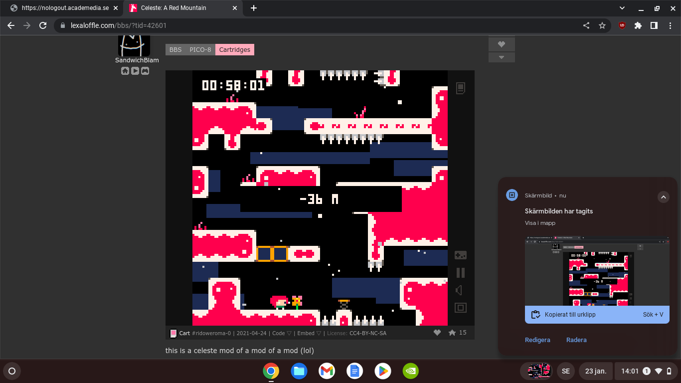Like the post with the top heart button
Image resolution: width=681 pixels, height=383 pixels.
502,44
